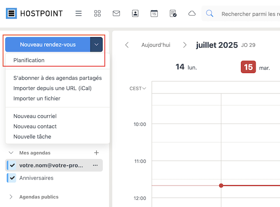280x207 pixels.
Task: Expand the 'Agendas publics' section chevron
Action: coord(11,197)
